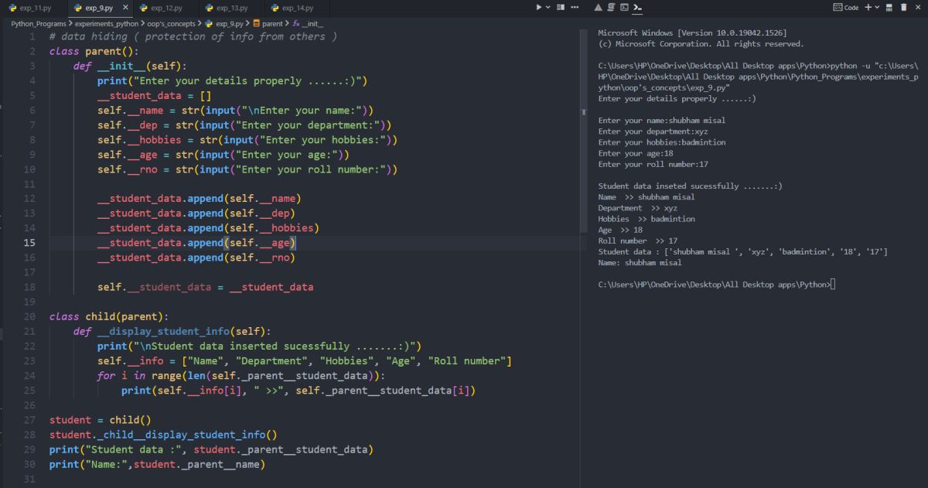The width and height of the screenshot is (928, 488).
Task: Select the Code terminal profile label
Action: click(x=846, y=7)
